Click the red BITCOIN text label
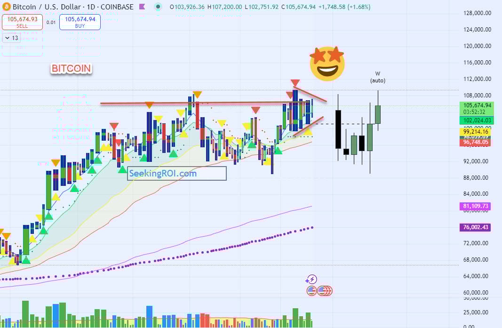Image resolution: width=502 pixels, height=328 pixels. coord(71,69)
